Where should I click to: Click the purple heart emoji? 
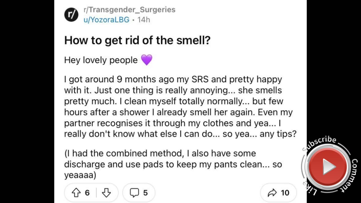147,60
